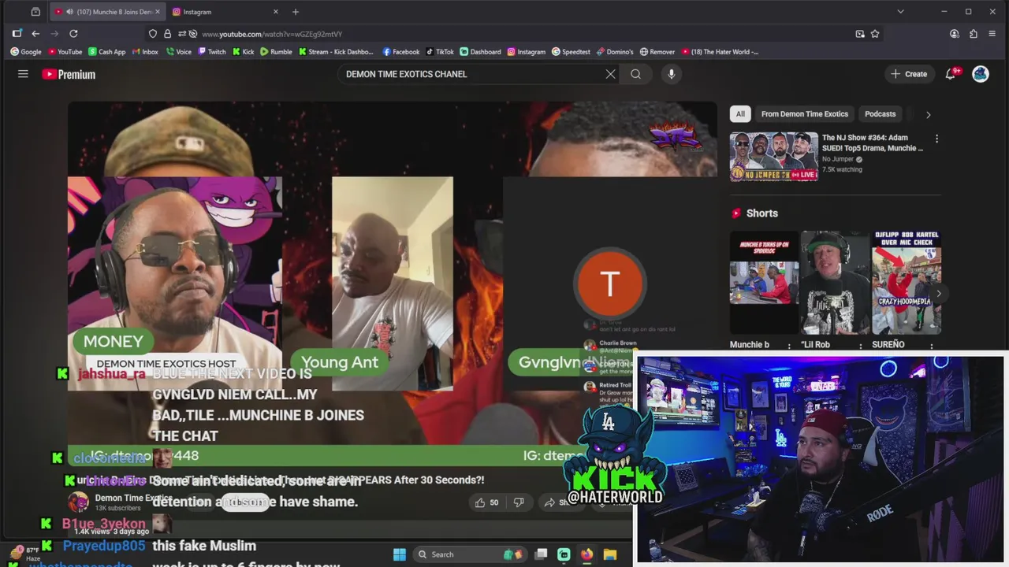Open tracking protection shield panel
Image resolution: width=1009 pixels, height=567 pixels.
click(153, 34)
